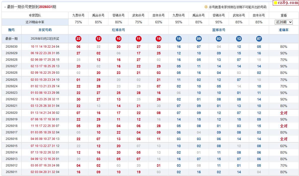Click the 期号 column header
The image size is (299, 176).
tap(11, 30)
